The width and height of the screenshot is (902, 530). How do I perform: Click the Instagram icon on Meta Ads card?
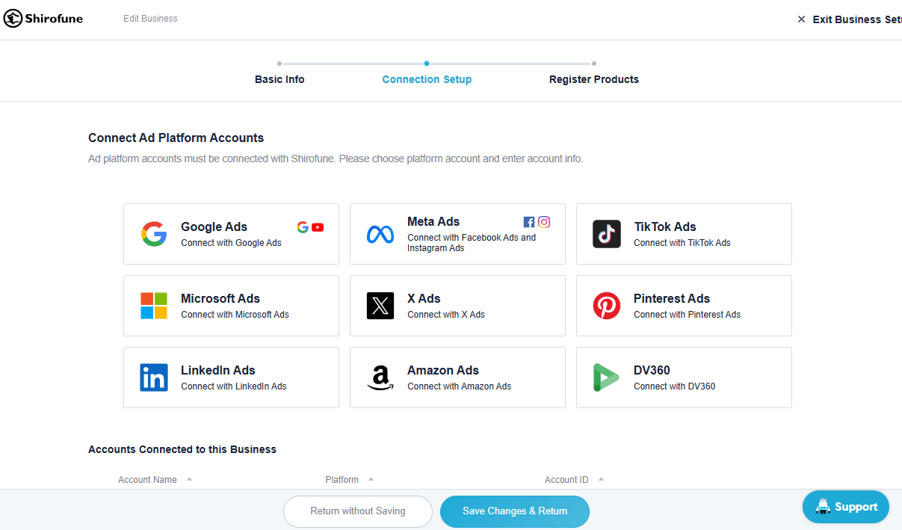(x=543, y=221)
